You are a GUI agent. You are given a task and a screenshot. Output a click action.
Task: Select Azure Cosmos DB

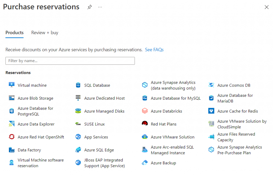click(234, 85)
